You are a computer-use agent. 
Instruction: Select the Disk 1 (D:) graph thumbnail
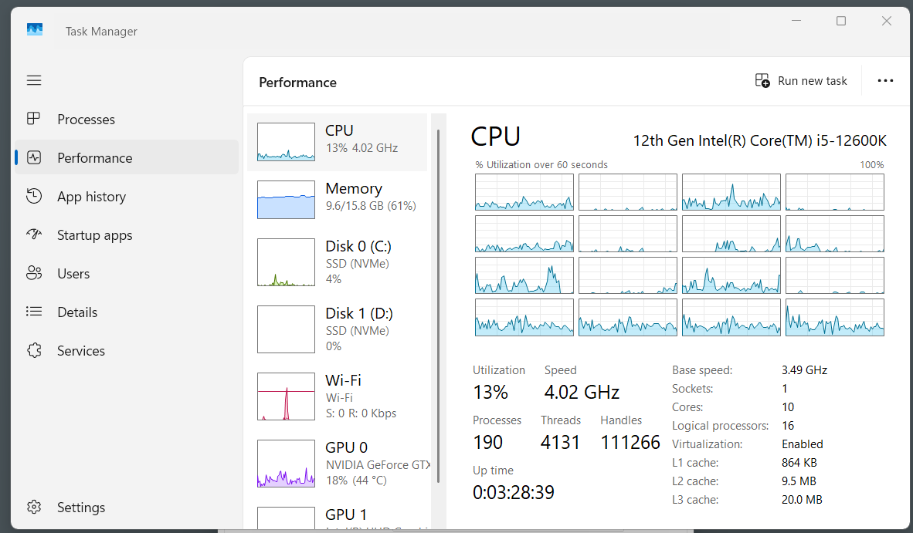[x=286, y=329]
